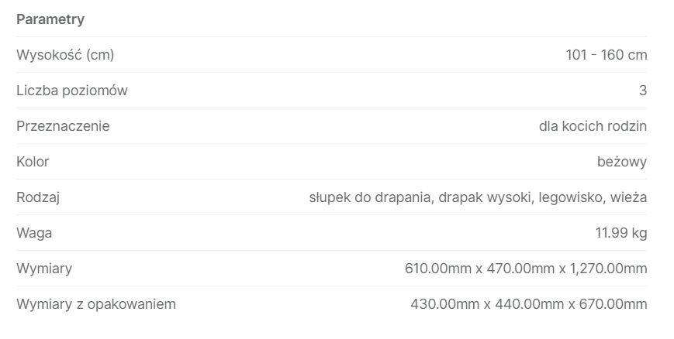Click 'wieża' in the type list

[629, 197]
